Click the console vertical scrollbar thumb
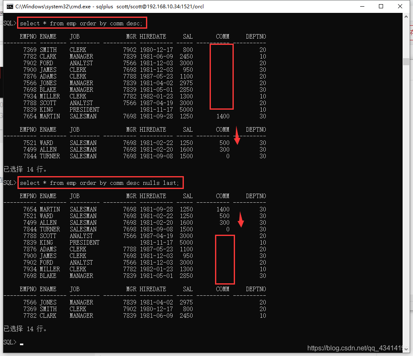Screen dimensions: 413x356 click(406, 61)
